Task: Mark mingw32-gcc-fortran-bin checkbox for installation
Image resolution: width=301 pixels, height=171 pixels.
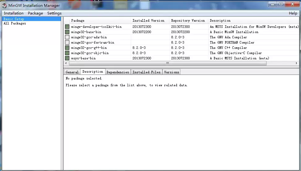Action: point(67,42)
